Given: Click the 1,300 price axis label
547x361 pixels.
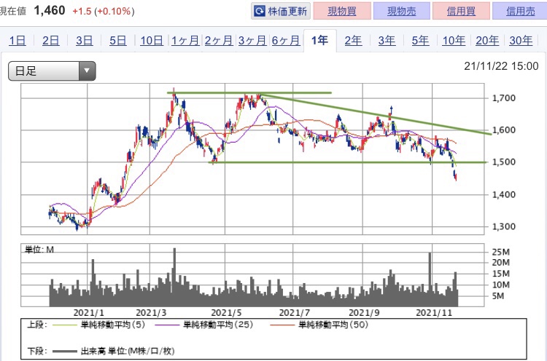Looking at the screenshot, I should click(503, 226).
